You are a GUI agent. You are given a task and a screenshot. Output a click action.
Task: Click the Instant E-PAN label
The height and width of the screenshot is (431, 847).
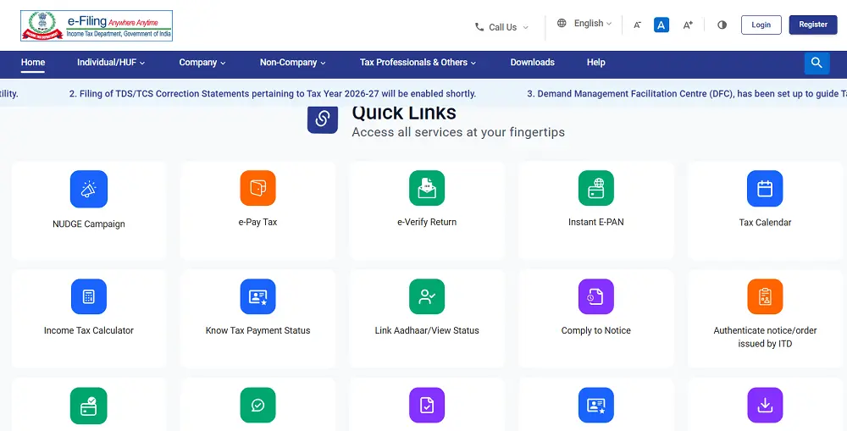coord(595,222)
